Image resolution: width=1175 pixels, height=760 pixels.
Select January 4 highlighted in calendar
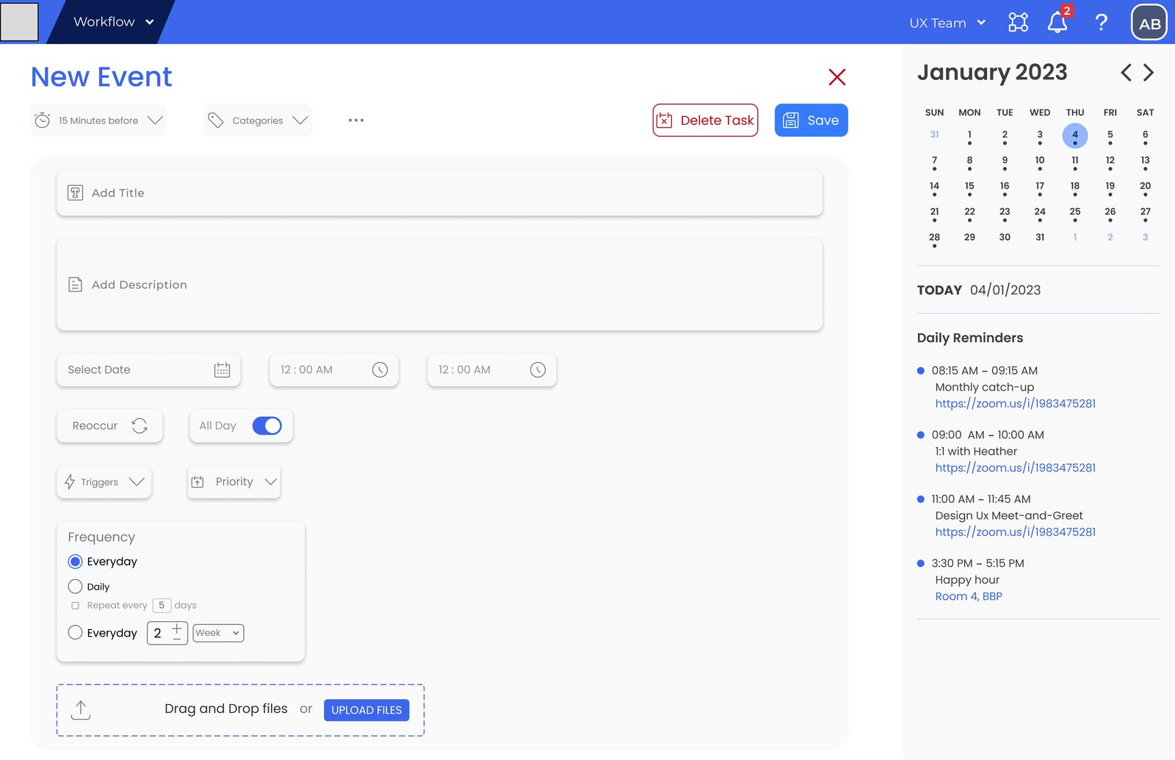coord(1074,135)
